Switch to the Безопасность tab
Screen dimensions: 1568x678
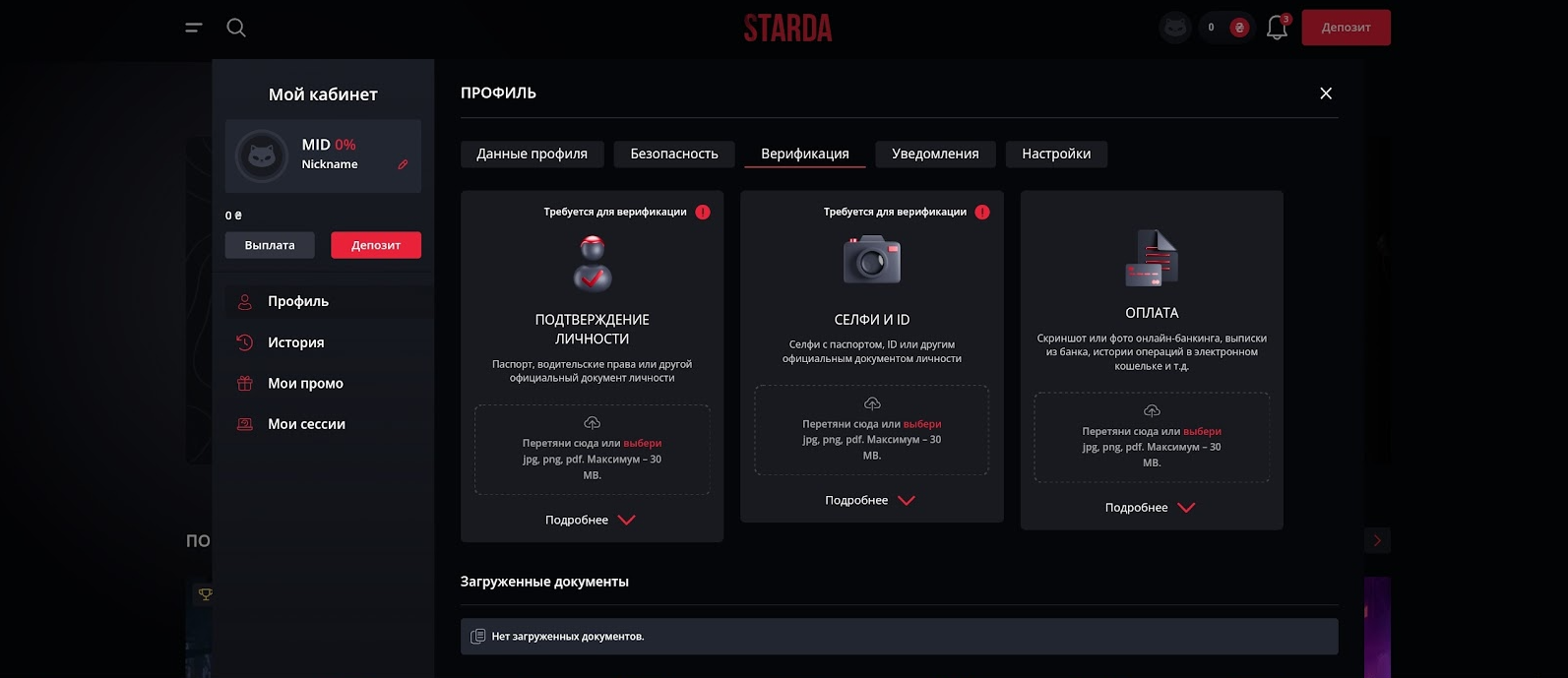pos(673,154)
